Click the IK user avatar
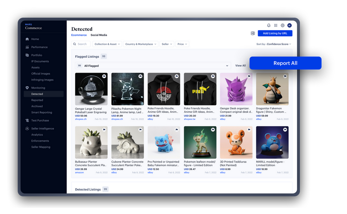The width and height of the screenshot is (347, 214). 290,26
